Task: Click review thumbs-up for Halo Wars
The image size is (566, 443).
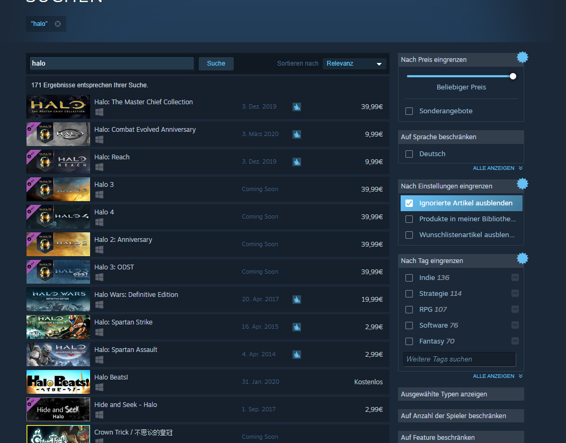Action: coord(297,300)
